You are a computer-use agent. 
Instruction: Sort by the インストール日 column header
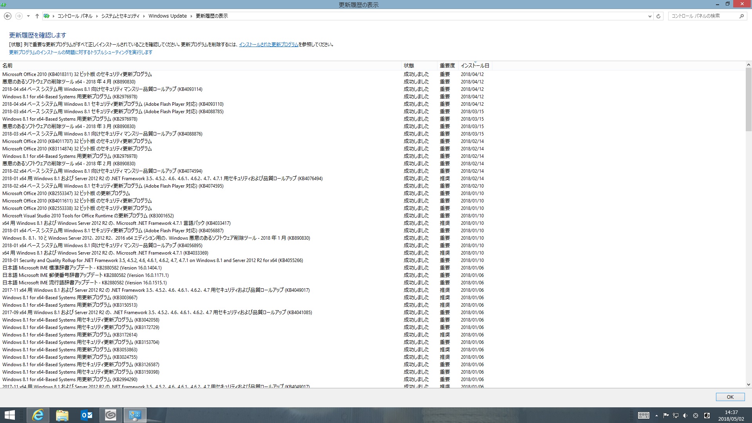(x=475, y=65)
